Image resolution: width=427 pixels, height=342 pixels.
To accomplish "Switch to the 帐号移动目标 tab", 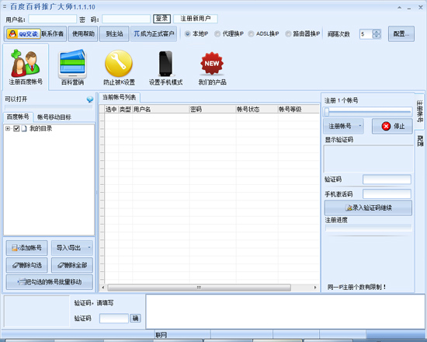I will click(54, 117).
